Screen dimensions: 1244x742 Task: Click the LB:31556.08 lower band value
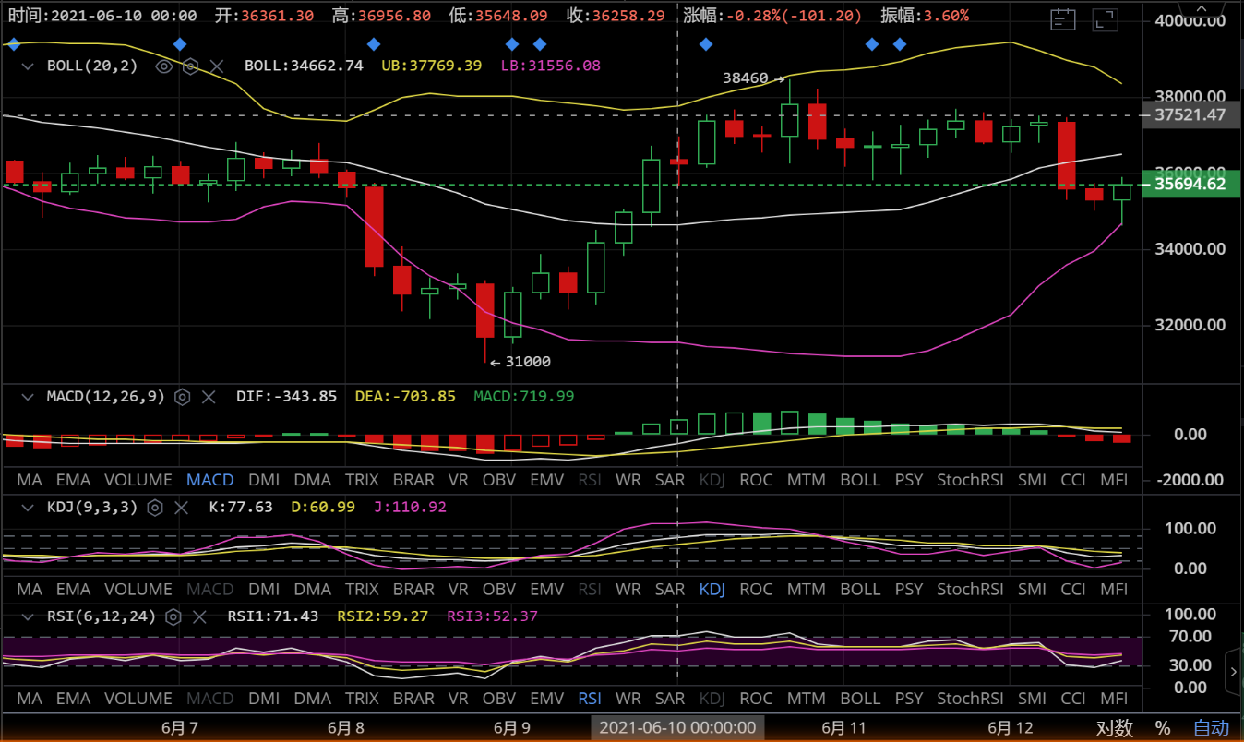click(551, 66)
